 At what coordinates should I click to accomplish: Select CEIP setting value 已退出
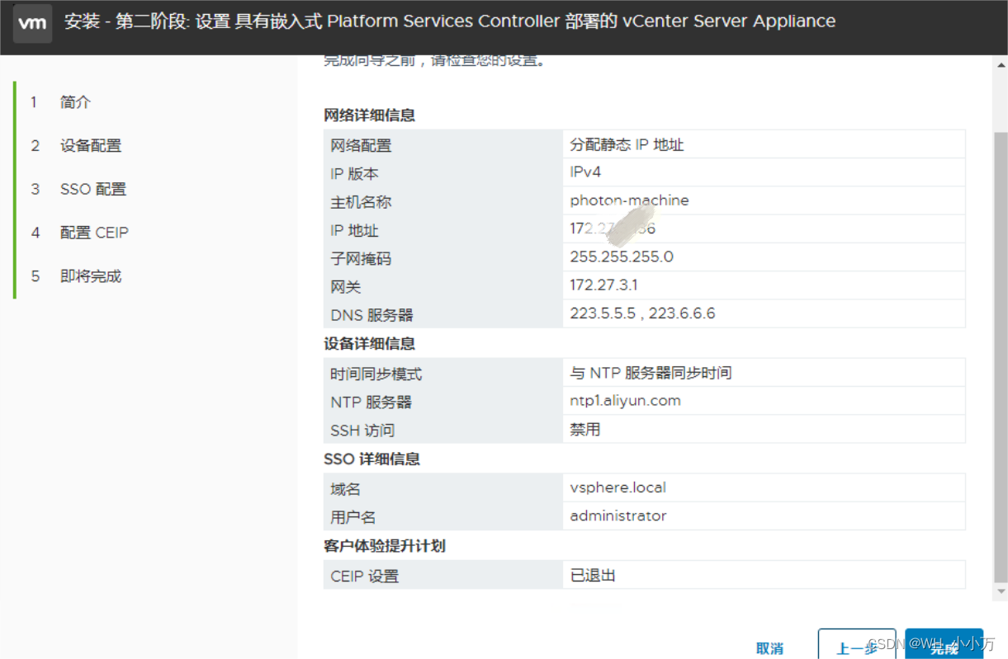tap(593, 575)
